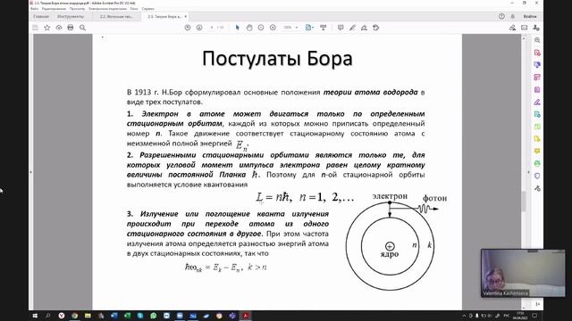
Task: Open the Organize pages tool in right pane
Action: click(x=537, y=78)
